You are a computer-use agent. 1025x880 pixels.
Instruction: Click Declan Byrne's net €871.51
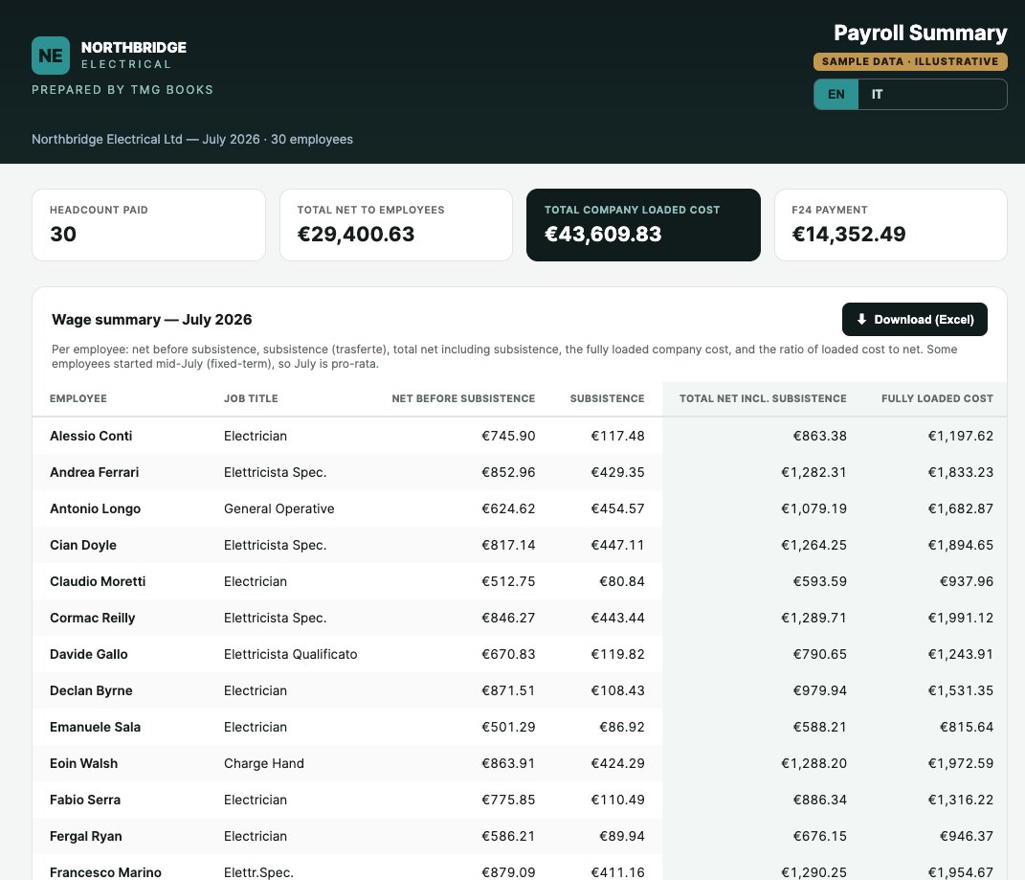tap(508, 690)
